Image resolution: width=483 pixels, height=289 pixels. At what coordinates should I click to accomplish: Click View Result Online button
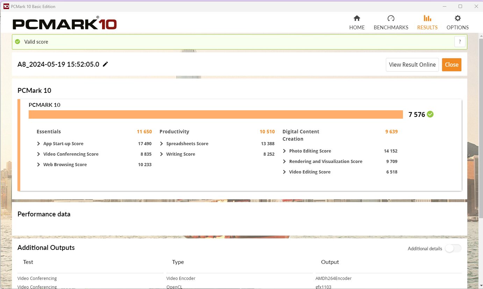click(x=412, y=65)
